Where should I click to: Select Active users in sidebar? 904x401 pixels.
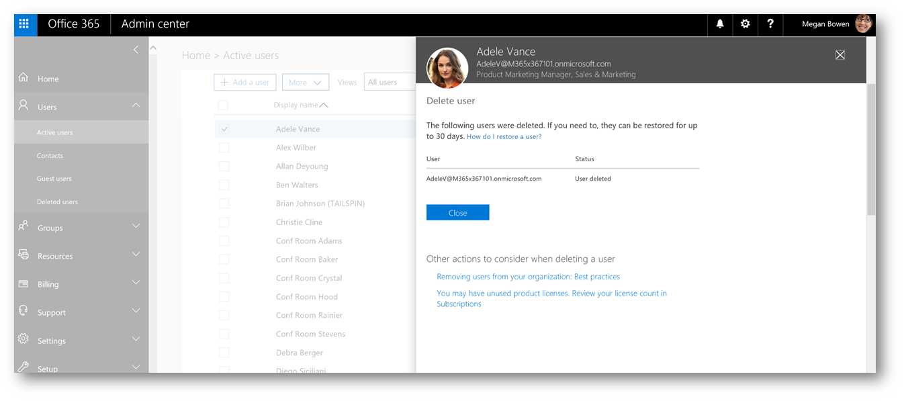(x=81, y=132)
